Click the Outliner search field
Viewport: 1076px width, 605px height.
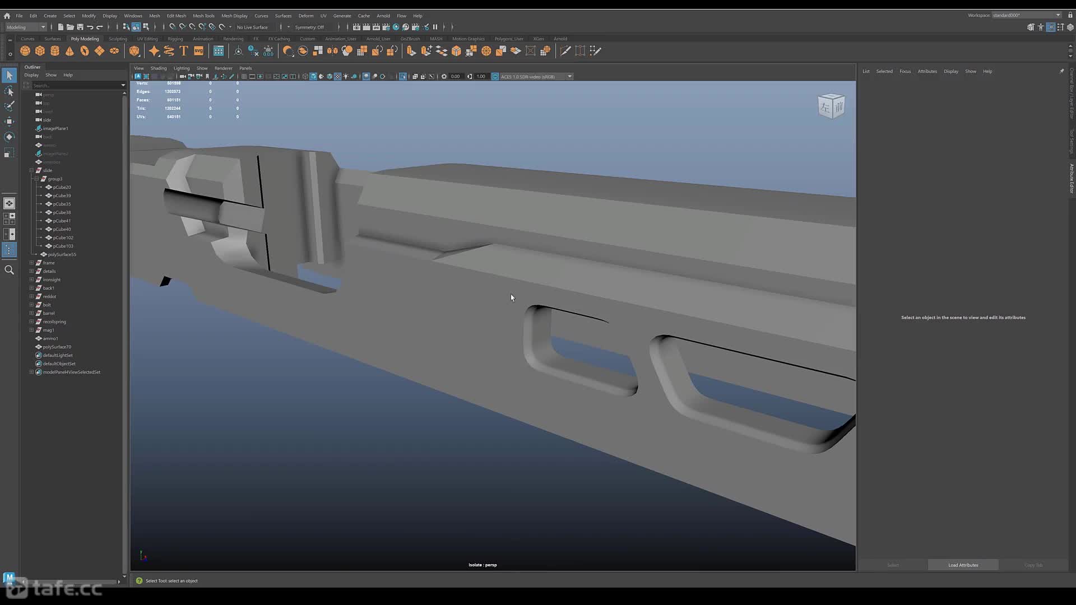pyautogui.click(x=76, y=85)
